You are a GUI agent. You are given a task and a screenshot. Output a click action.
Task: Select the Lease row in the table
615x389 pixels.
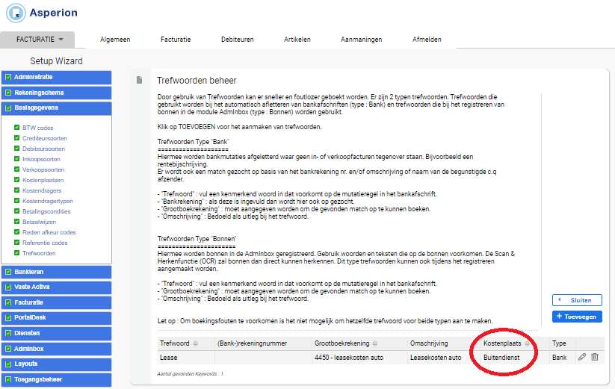click(380, 358)
